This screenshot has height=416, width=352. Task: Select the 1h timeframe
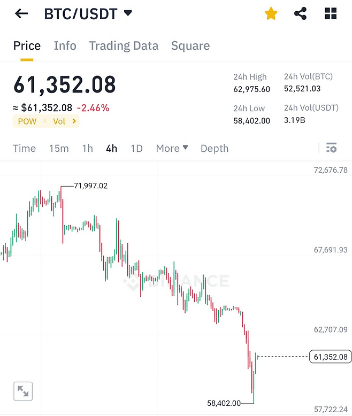coord(87,148)
